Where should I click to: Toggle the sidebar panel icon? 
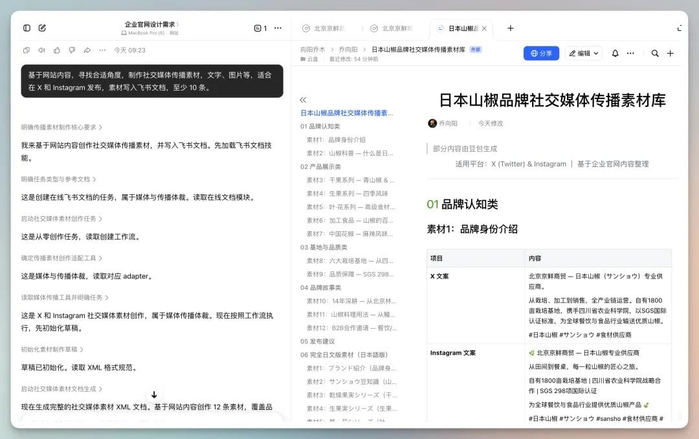point(27,28)
